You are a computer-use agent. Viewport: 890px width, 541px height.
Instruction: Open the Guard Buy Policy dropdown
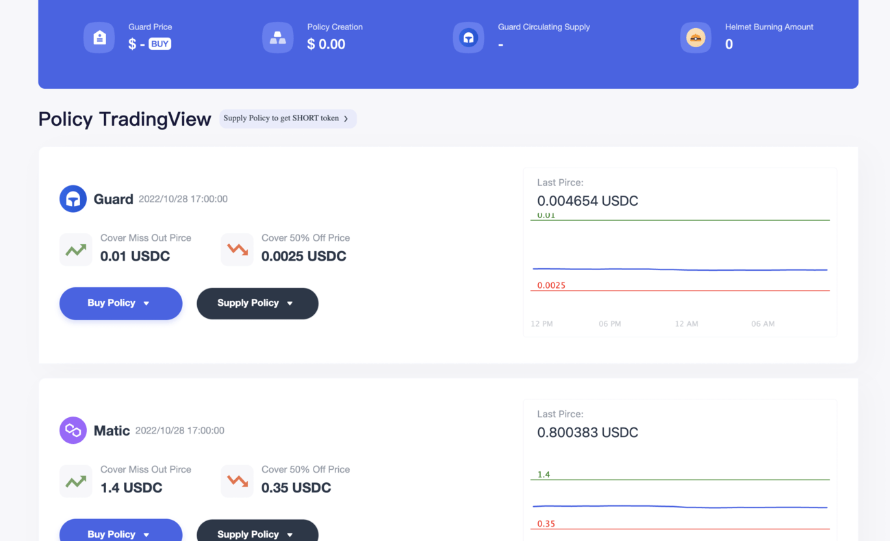(121, 303)
